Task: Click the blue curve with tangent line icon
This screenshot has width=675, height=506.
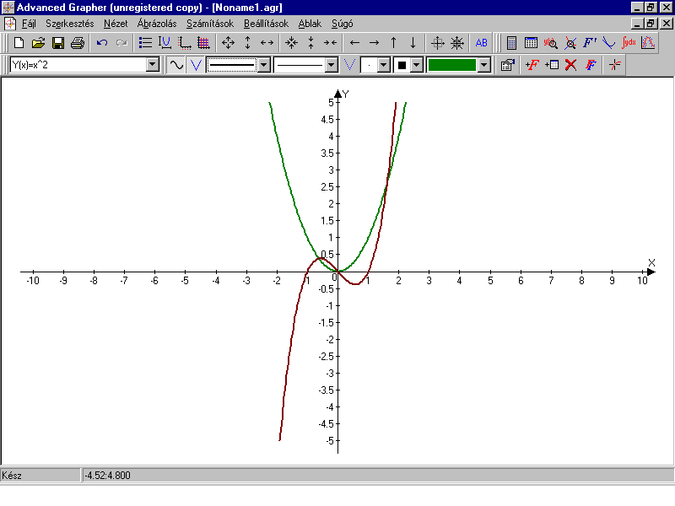Action: (608, 43)
